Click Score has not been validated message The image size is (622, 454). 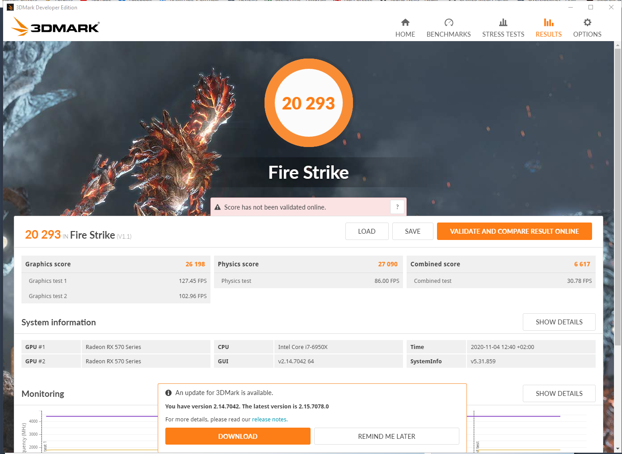tap(275, 207)
